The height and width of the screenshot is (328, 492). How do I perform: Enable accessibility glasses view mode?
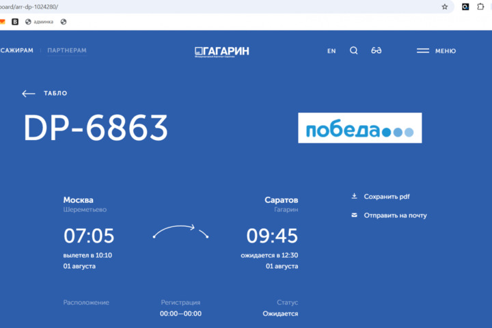pyautogui.click(x=377, y=51)
